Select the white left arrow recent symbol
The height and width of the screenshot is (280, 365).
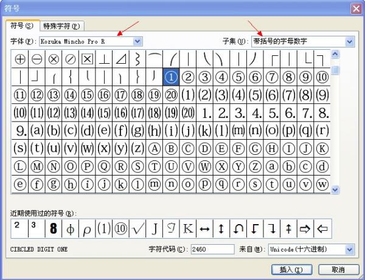[322, 228]
